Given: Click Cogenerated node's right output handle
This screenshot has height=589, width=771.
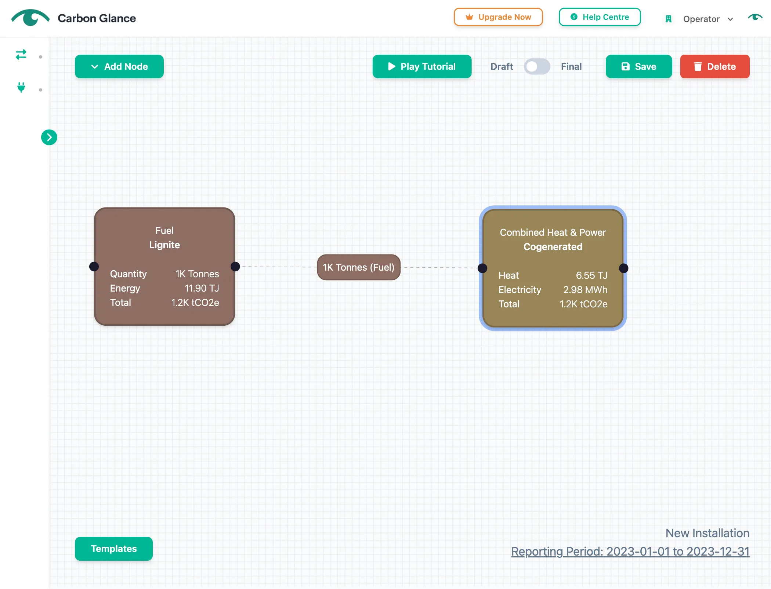Looking at the screenshot, I should [x=624, y=268].
